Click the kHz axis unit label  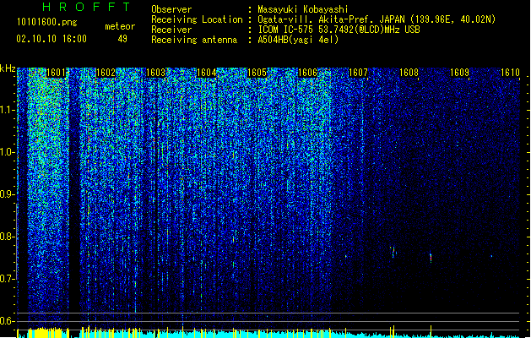point(8,68)
